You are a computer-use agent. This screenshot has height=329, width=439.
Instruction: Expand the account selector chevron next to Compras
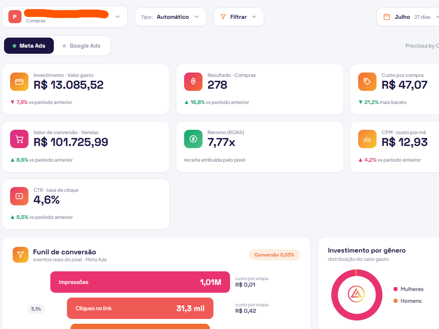click(x=118, y=17)
